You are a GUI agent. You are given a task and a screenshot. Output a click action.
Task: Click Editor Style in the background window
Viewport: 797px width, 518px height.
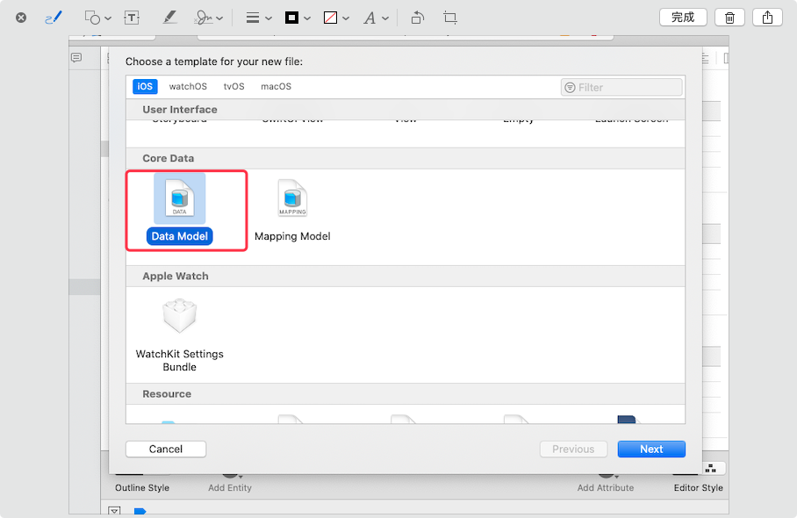click(x=698, y=487)
